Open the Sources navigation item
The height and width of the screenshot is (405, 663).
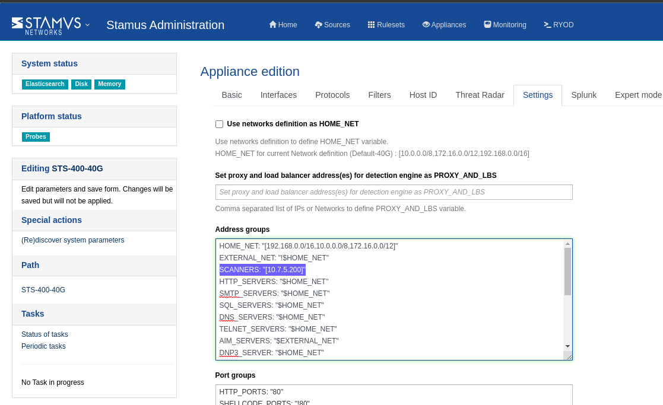tap(332, 25)
